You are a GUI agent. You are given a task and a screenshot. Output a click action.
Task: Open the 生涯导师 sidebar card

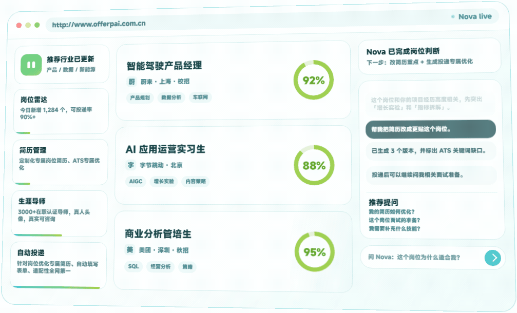tap(59, 213)
